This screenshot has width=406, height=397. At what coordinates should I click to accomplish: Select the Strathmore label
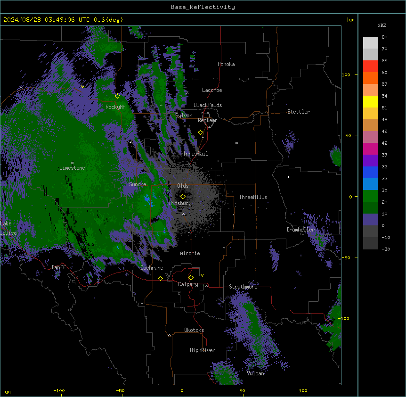click(x=243, y=287)
